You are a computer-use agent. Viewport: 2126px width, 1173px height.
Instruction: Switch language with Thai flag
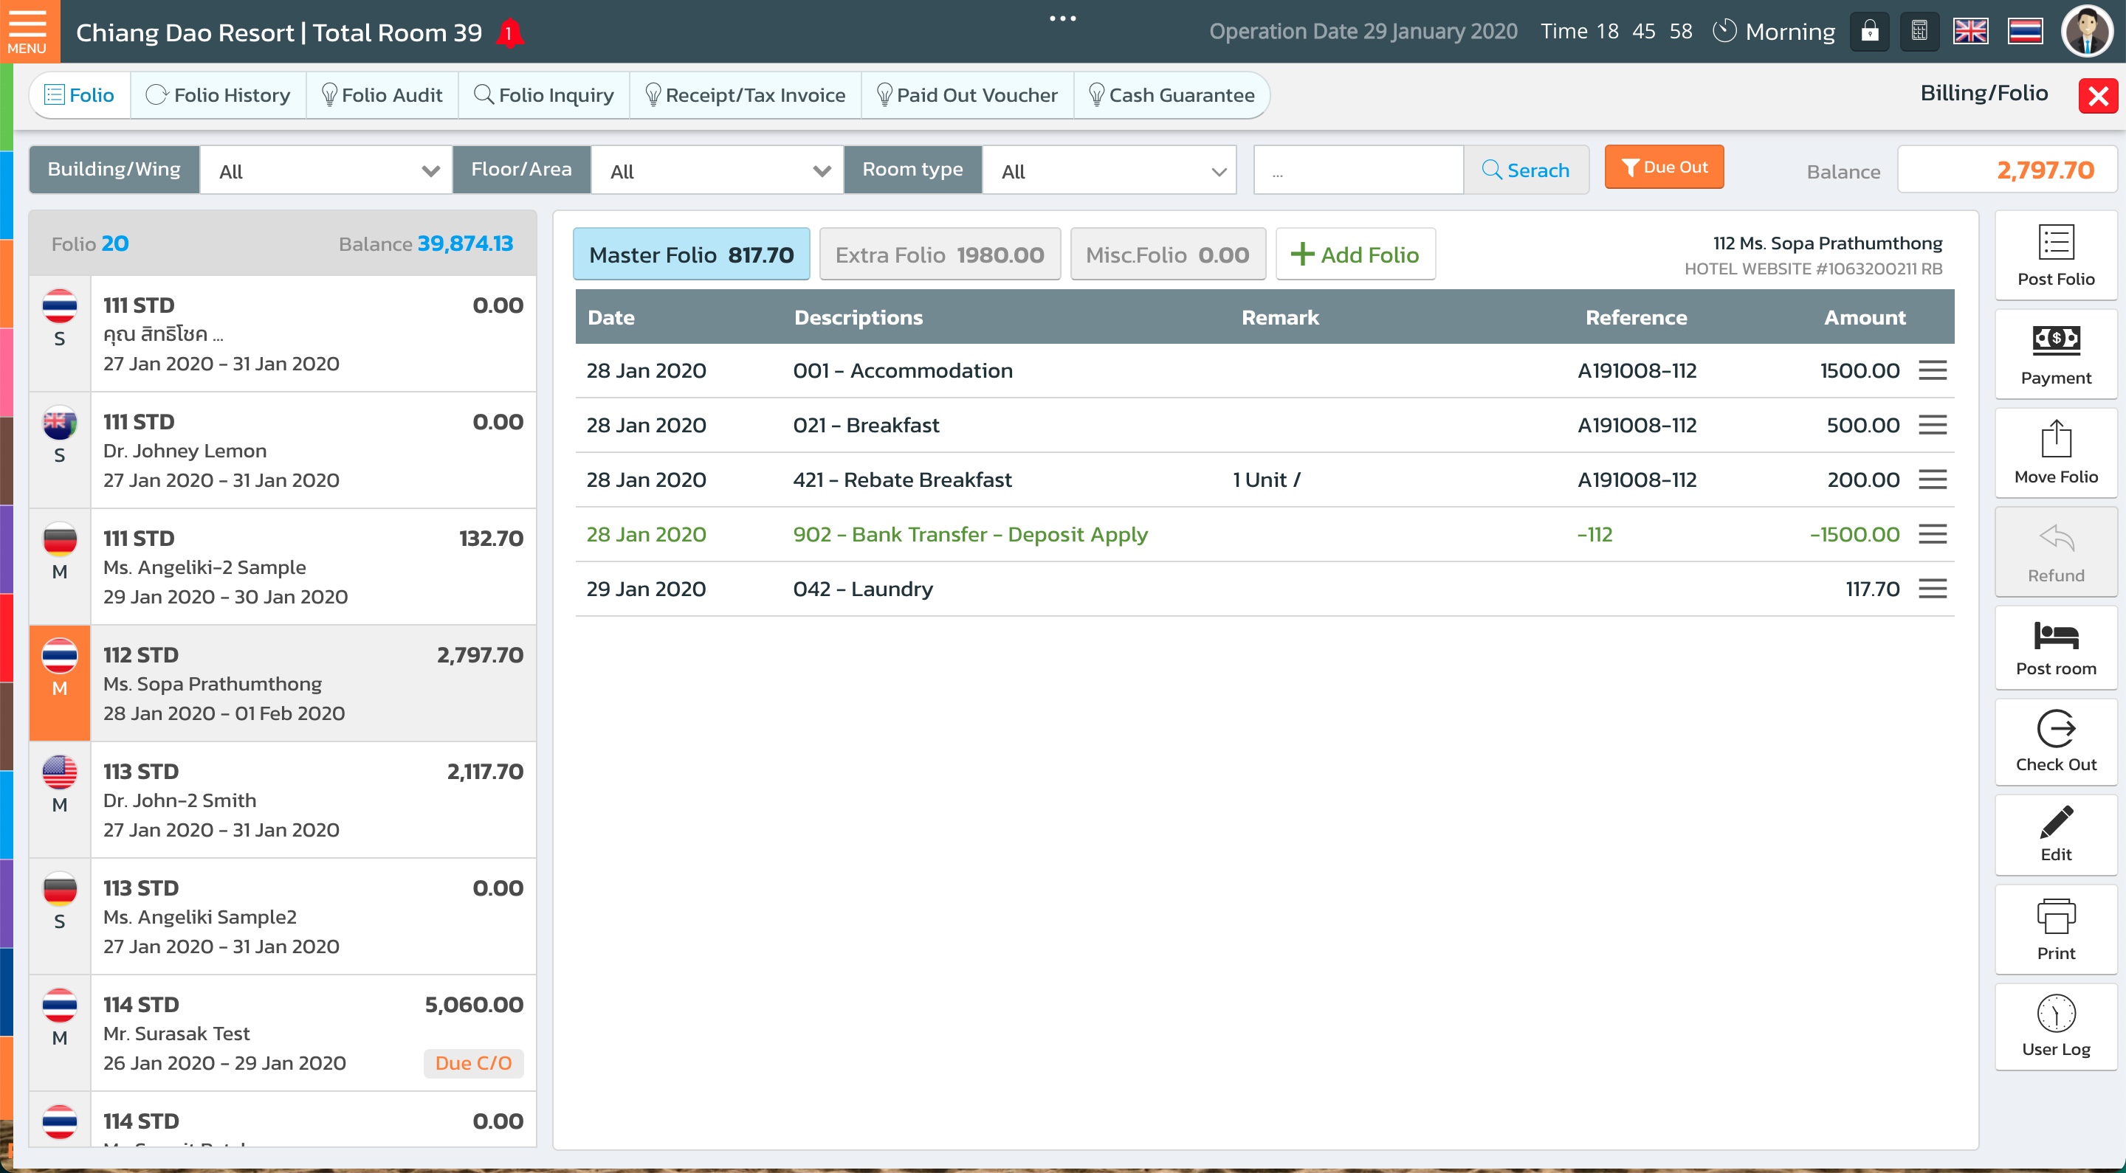2024,32
